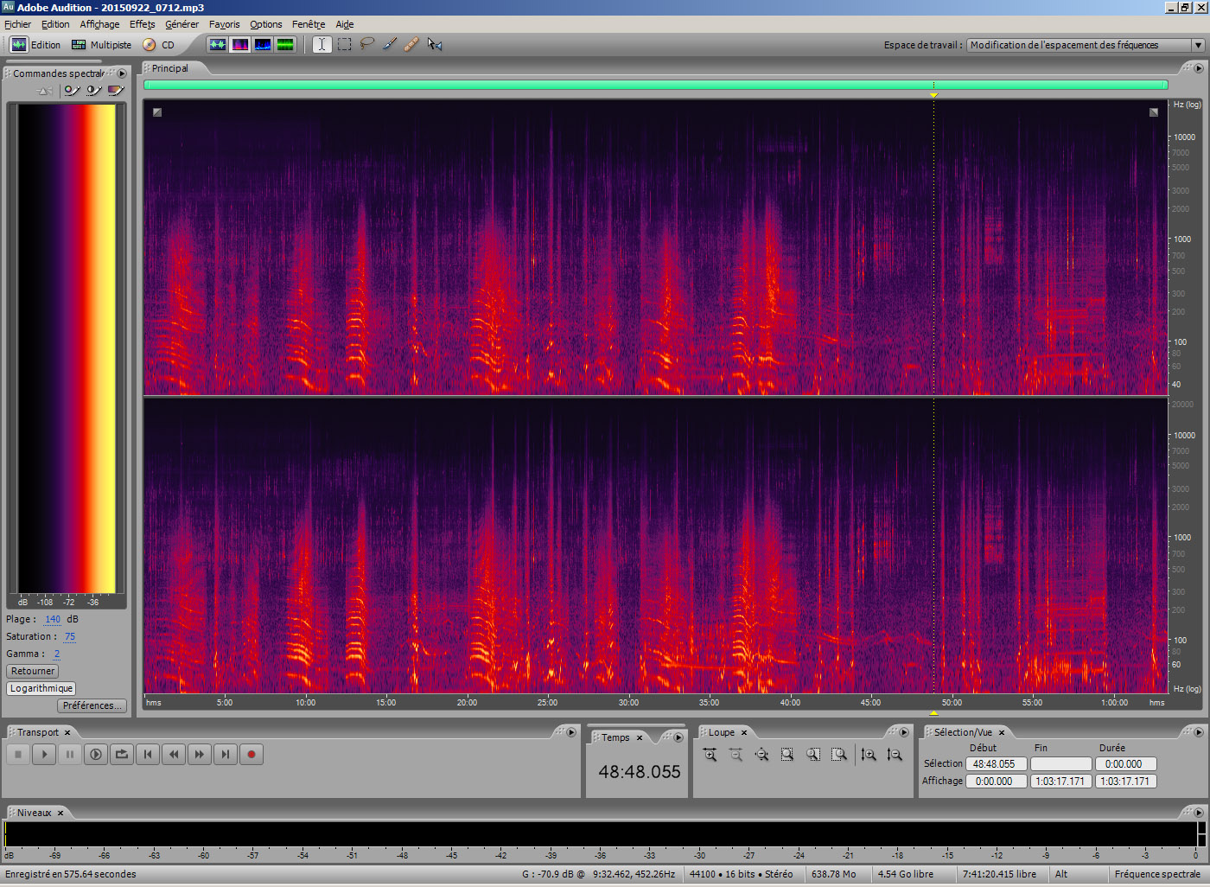Open the Effets menu
1210x887 pixels.
click(142, 24)
